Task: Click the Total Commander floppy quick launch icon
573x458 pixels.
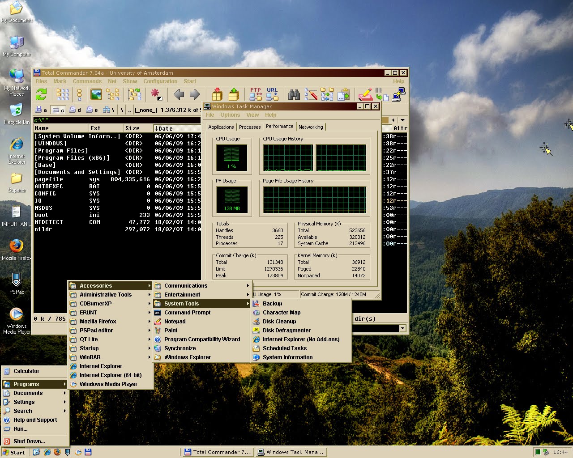Action: 88,452
